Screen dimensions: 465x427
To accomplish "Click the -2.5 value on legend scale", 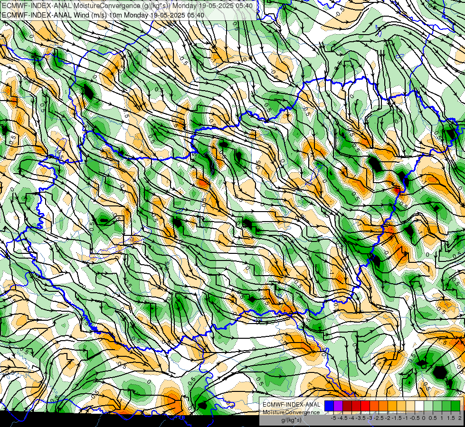I will tap(379, 418).
